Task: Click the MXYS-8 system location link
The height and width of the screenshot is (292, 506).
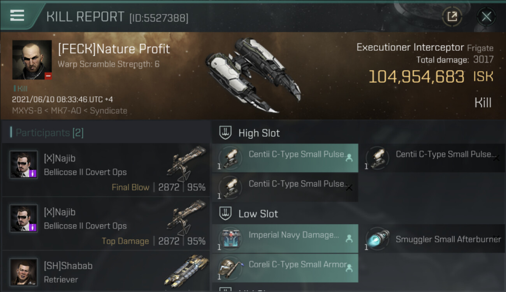Action: [26, 111]
